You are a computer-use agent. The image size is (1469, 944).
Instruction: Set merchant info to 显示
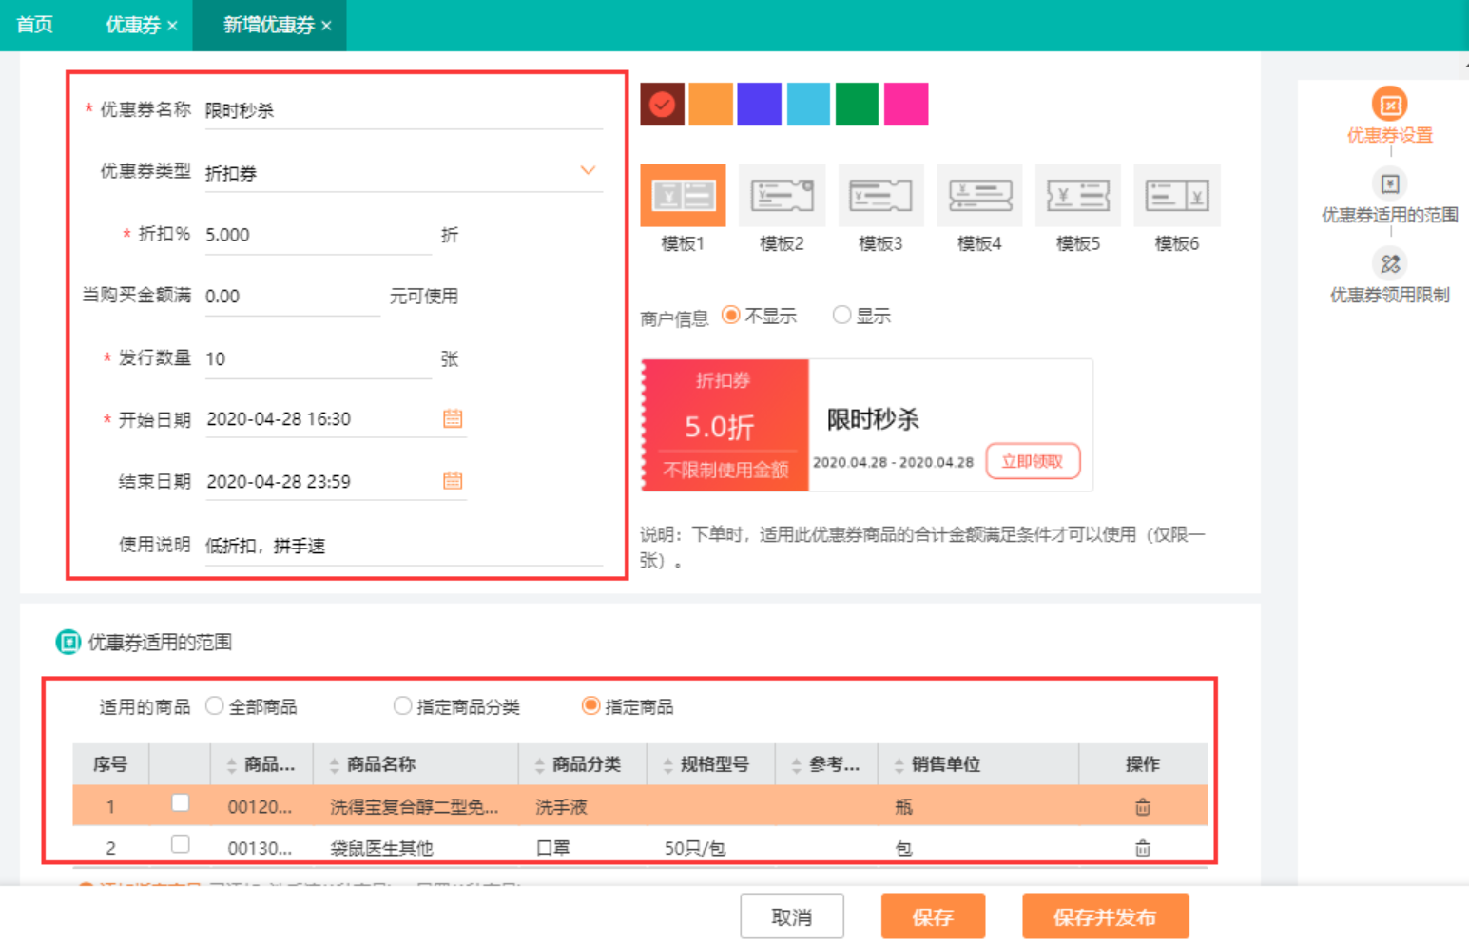[841, 315]
